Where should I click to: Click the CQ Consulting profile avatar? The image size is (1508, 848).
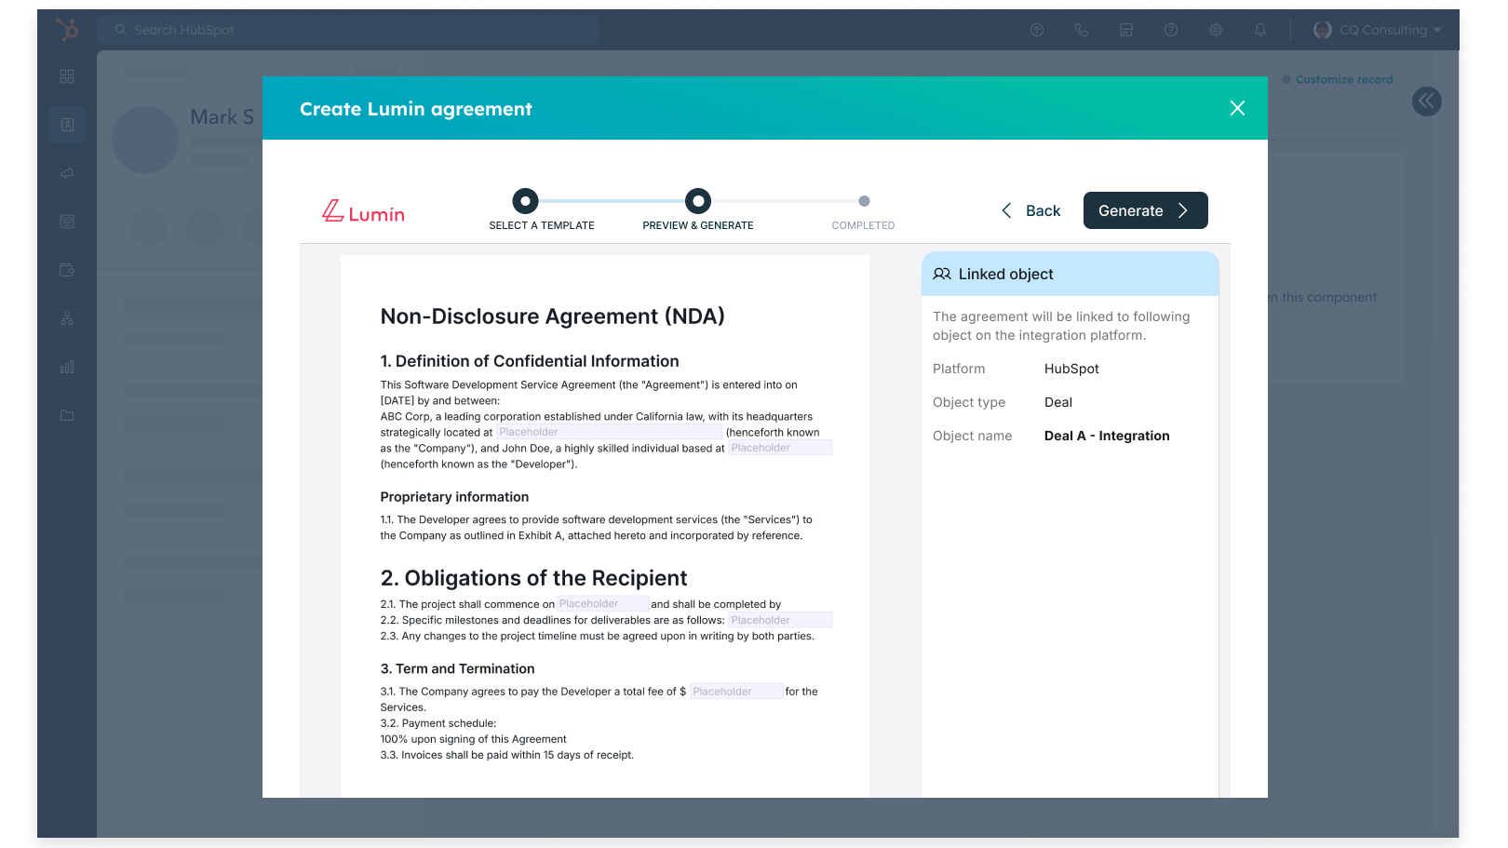coord(1323,30)
